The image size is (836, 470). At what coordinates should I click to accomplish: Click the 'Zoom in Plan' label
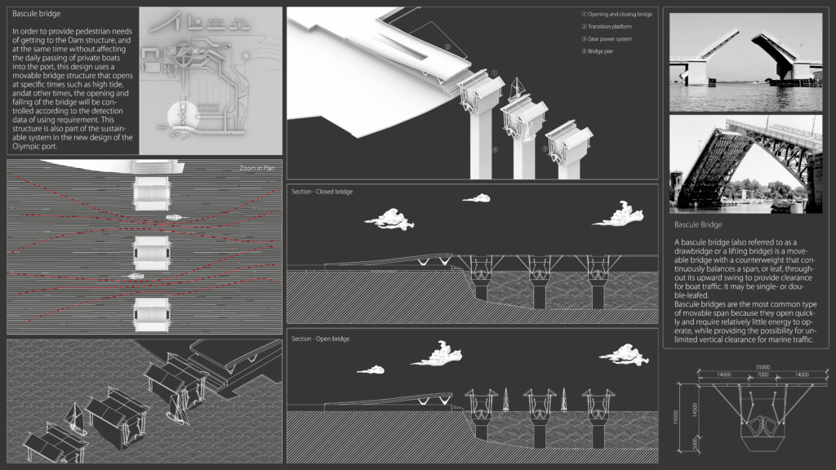[x=258, y=166]
